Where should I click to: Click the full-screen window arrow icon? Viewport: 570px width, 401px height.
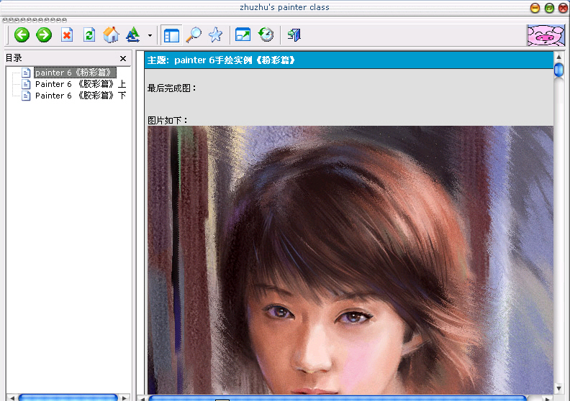[243, 34]
